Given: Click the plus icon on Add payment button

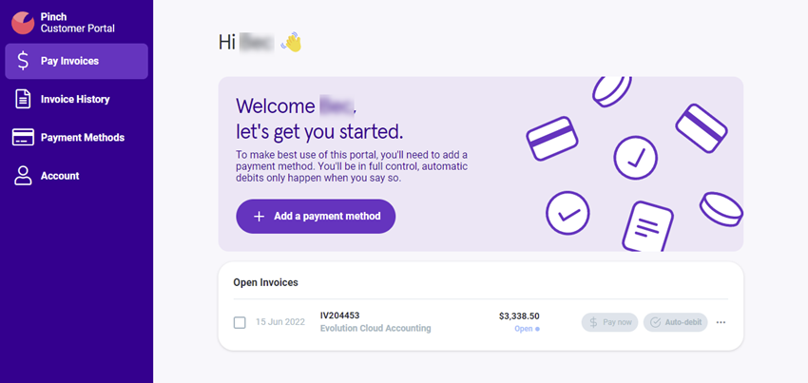Looking at the screenshot, I should tap(260, 217).
